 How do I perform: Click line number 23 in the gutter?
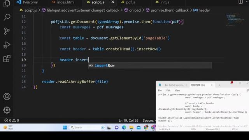click(x=23, y=82)
